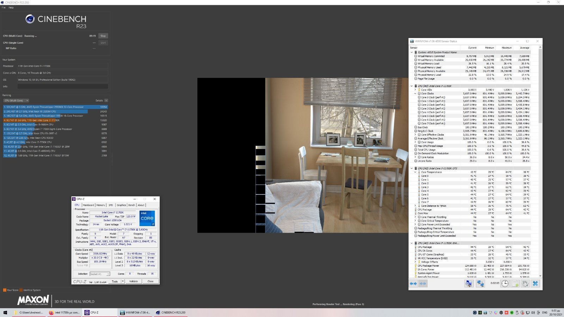Image resolution: width=564 pixels, height=317 pixels.
Task: Open CPU (Multi Core) ranking dropdown
Action: pyautogui.click(x=16, y=101)
